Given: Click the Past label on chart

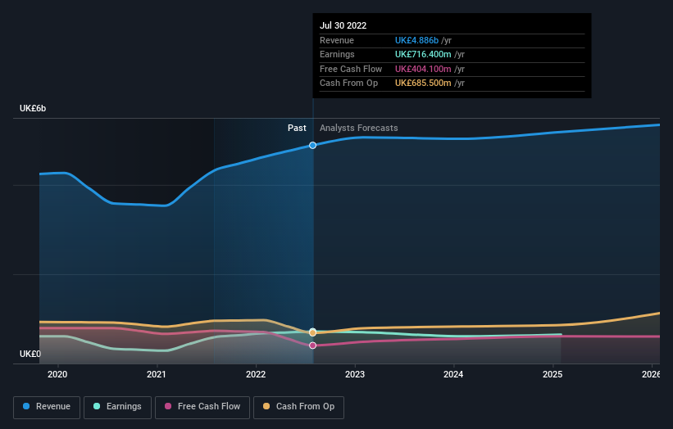Looking at the screenshot, I should tap(297, 128).
